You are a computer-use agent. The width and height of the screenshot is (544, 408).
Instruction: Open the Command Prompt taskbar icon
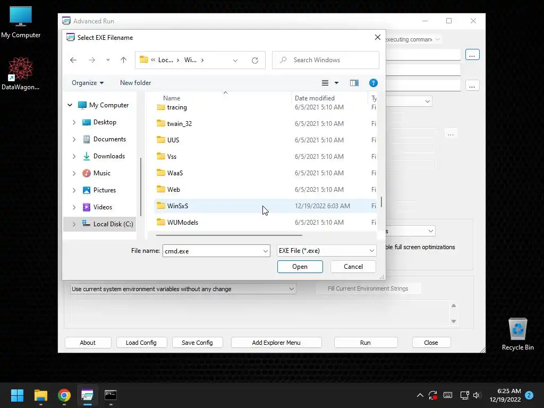pyautogui.click(x=110, y=395)
